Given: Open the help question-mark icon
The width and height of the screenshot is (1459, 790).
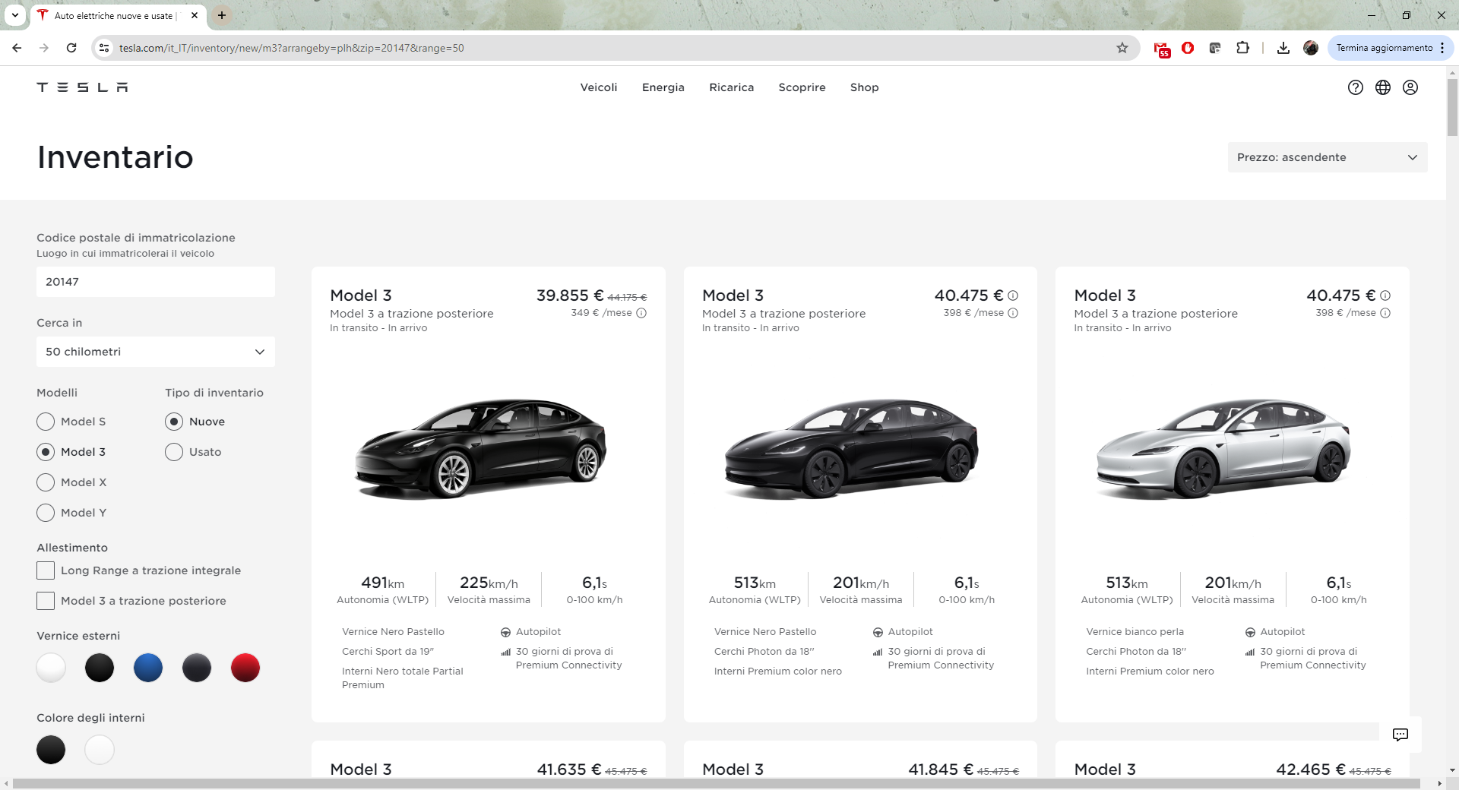Looking at the screenshot, I should pos(1356,87).
